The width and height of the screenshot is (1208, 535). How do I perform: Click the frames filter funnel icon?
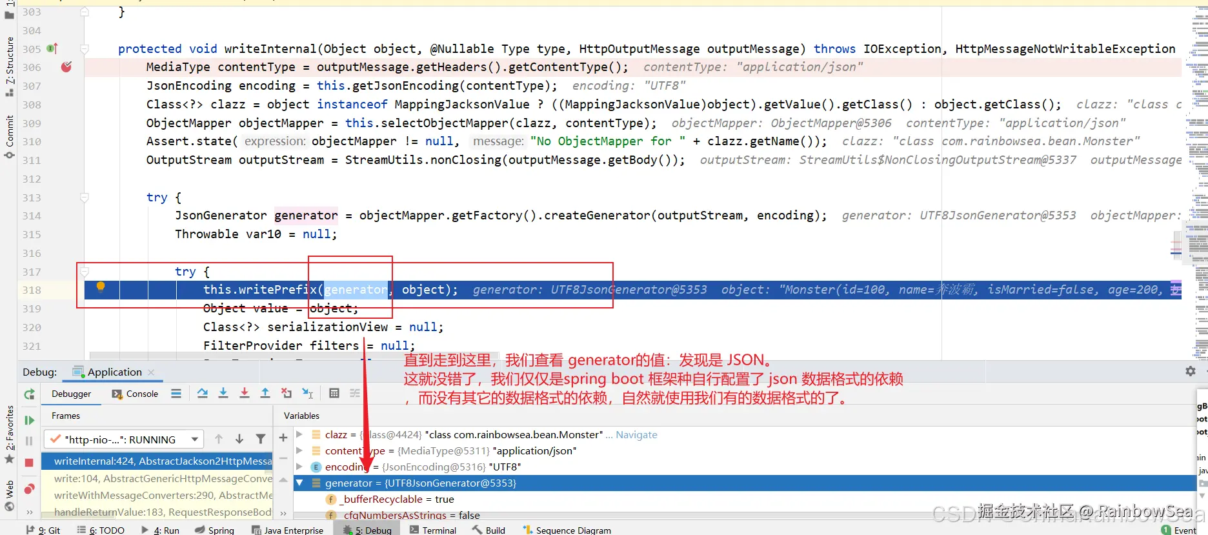[261, 439]
